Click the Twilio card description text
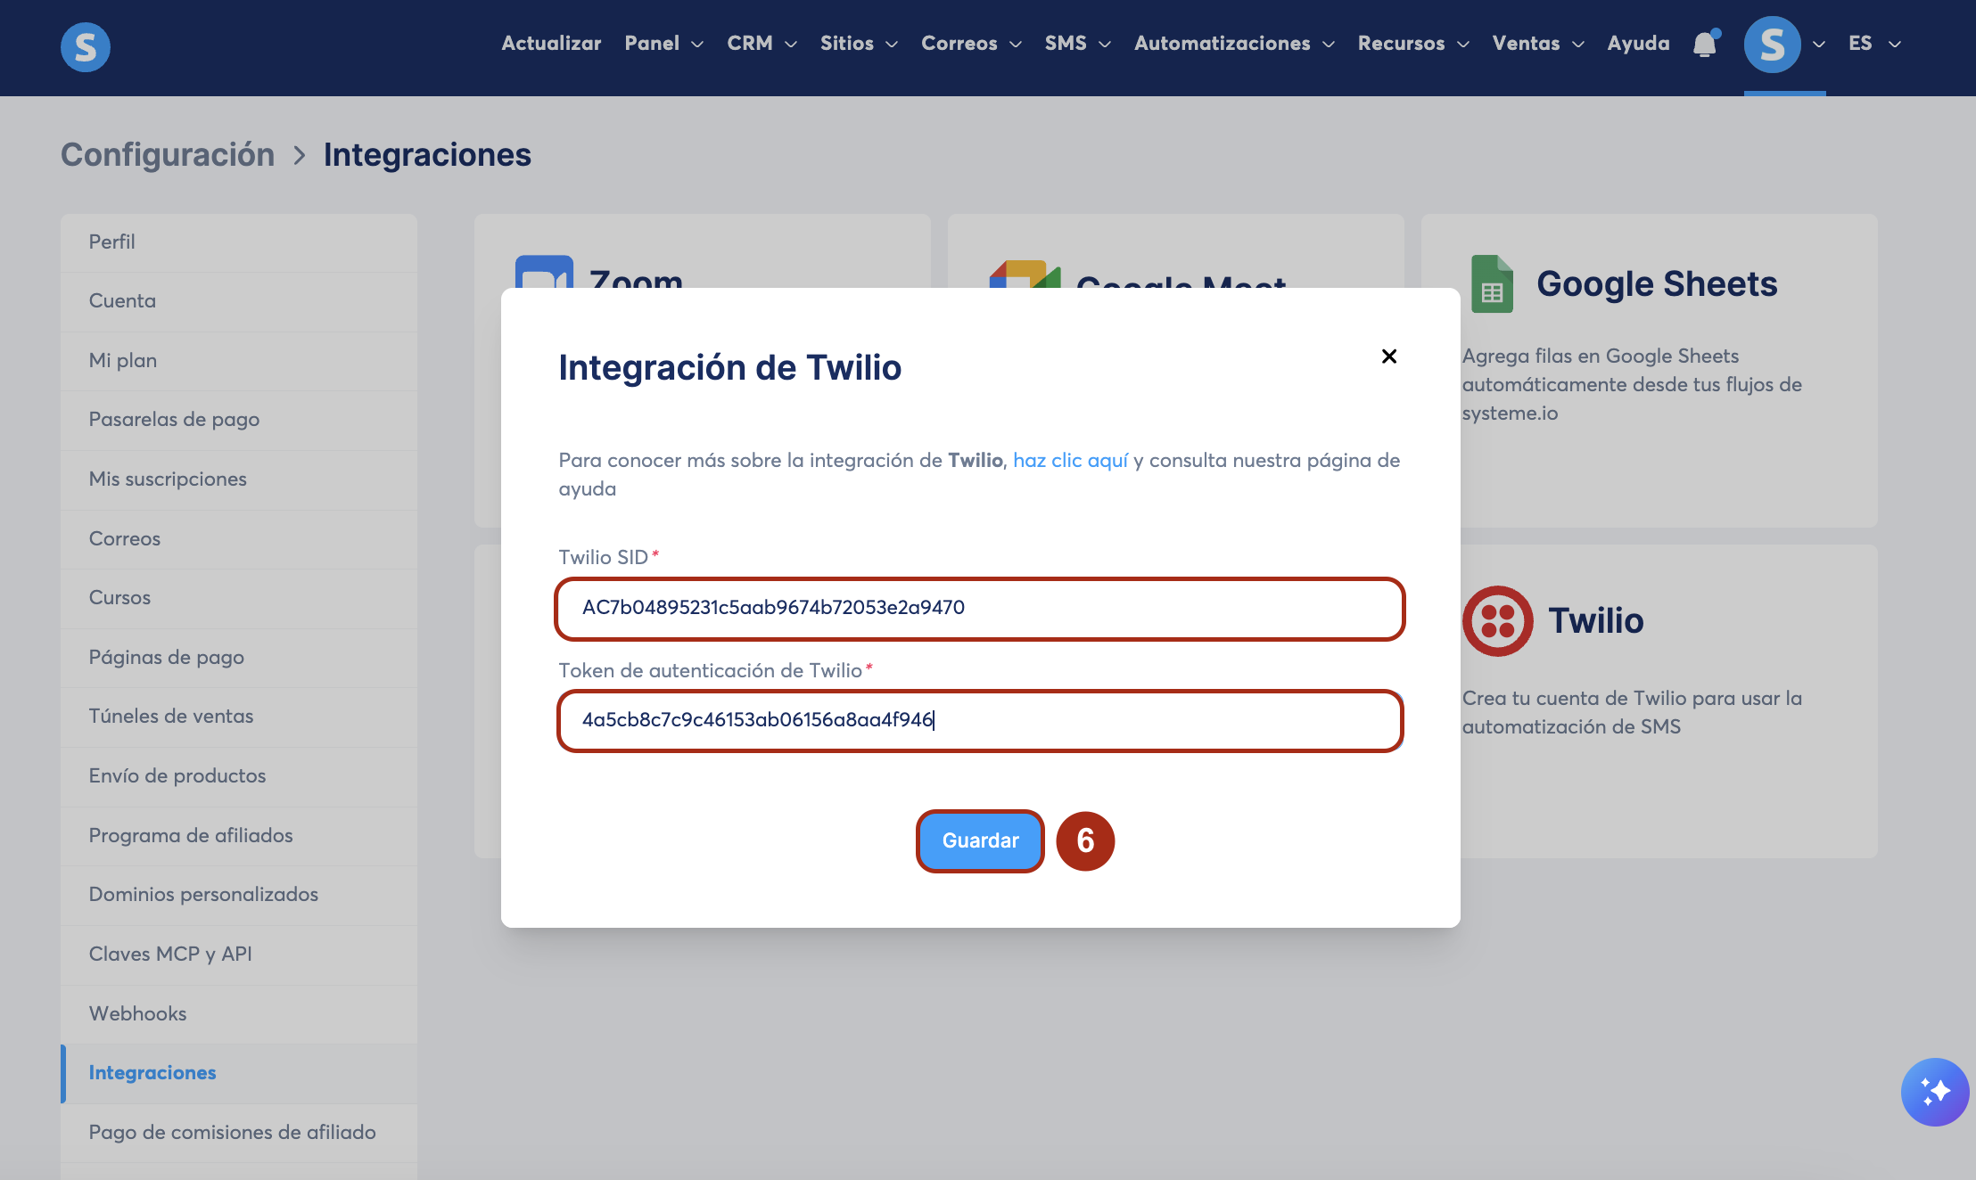This screenshot has width=1976, height=1180. [x=1632, y=713]
